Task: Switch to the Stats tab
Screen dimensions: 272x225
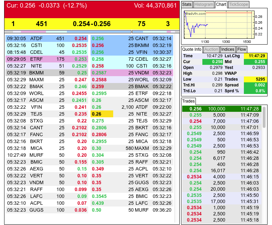Action: coord(187,4)
